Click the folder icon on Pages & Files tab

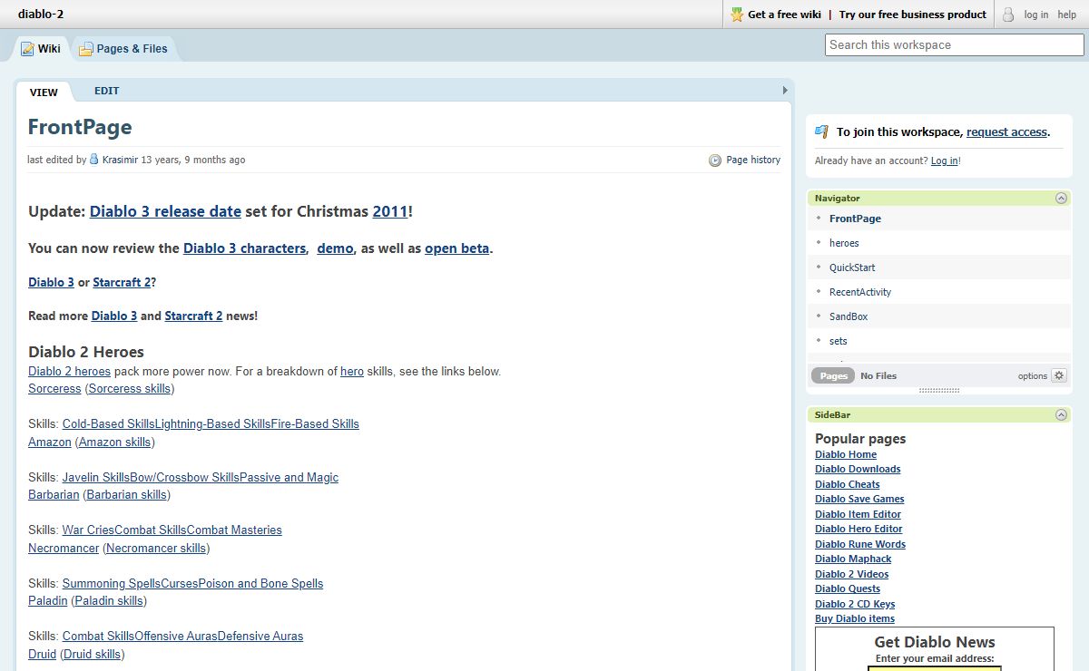86,49
